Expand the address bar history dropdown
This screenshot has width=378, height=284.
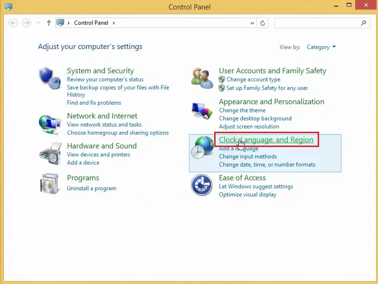(x=252, y=23)
